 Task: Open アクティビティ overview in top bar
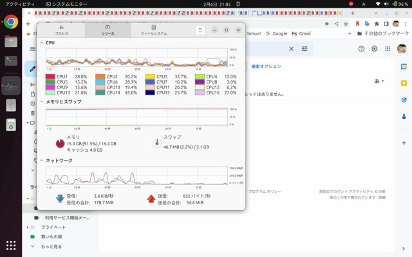(x=20, y=4)
